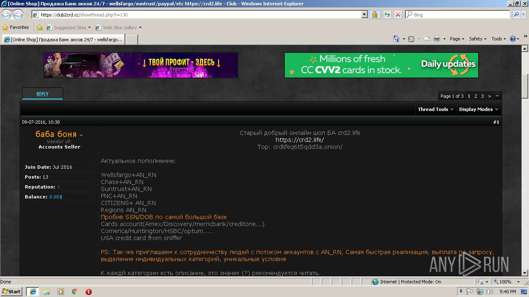Viewport: 529px width, 297px height.
Task: Launch Internet Explorer from the taskbar
Action: click(33, 292)
